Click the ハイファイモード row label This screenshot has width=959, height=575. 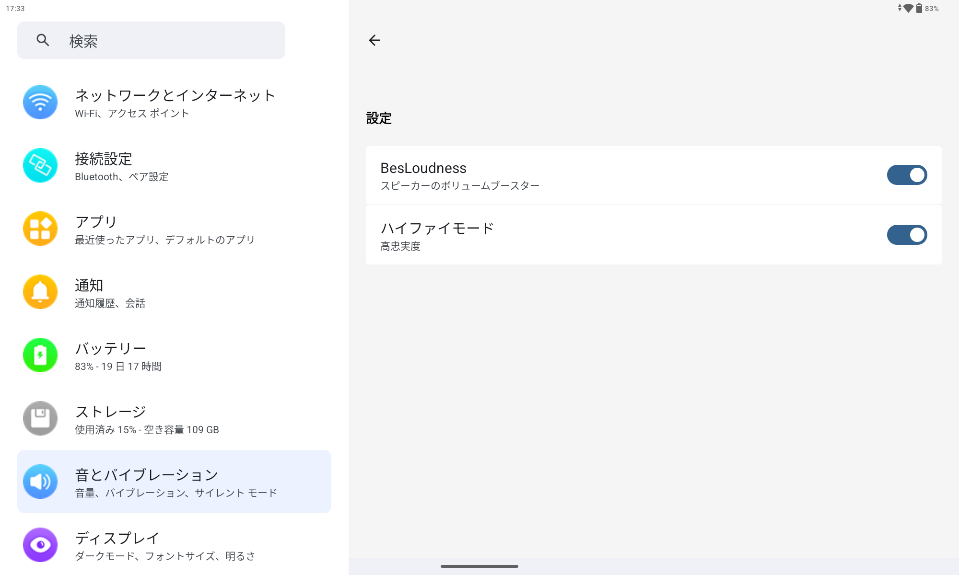tap(437, 229)
